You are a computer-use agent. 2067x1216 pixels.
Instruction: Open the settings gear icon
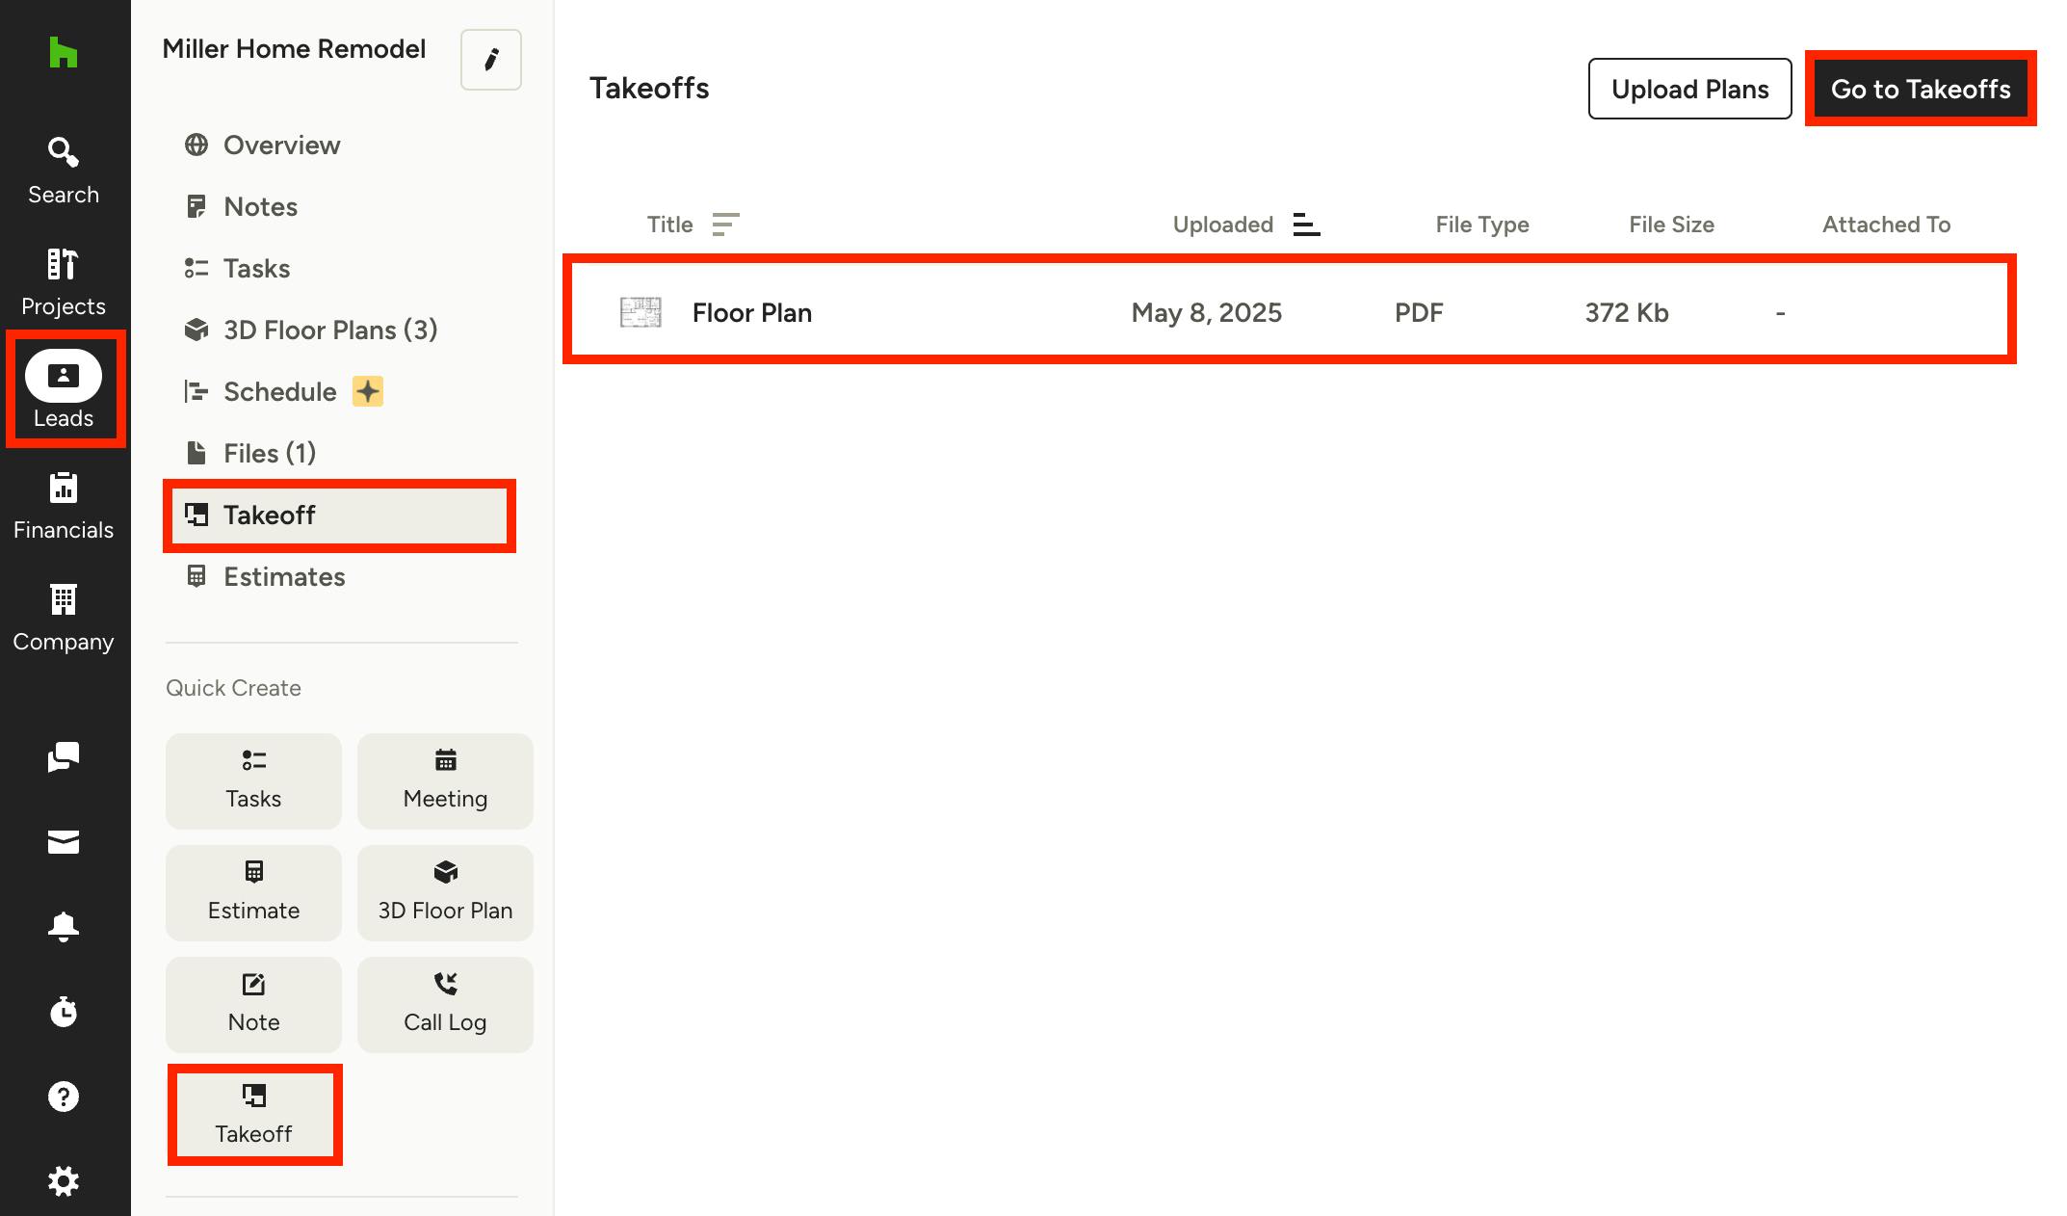point(63,1181)
